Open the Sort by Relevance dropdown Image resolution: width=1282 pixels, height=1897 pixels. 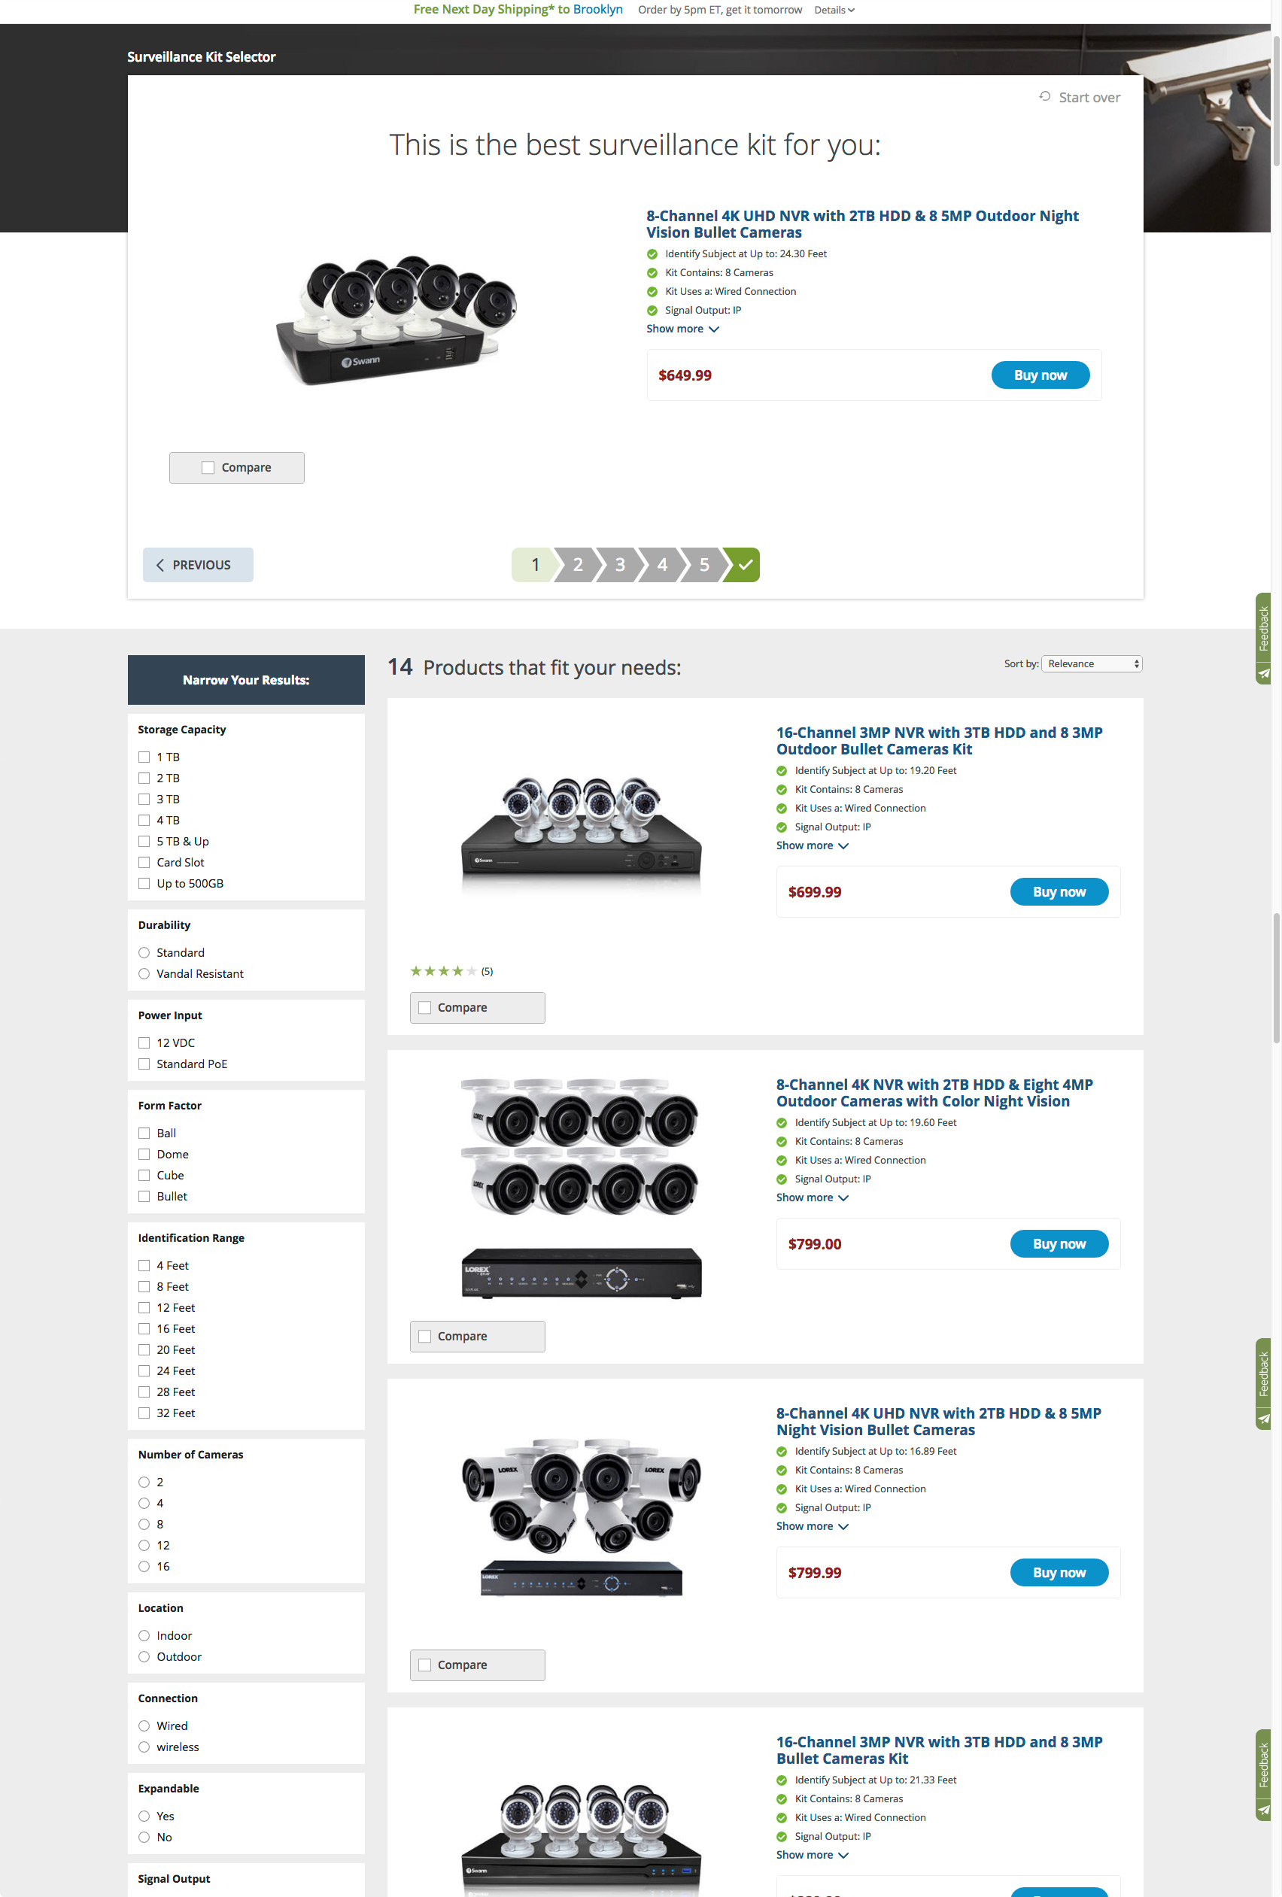(1092, 663)
